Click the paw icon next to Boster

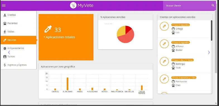(x=173, y=50)
